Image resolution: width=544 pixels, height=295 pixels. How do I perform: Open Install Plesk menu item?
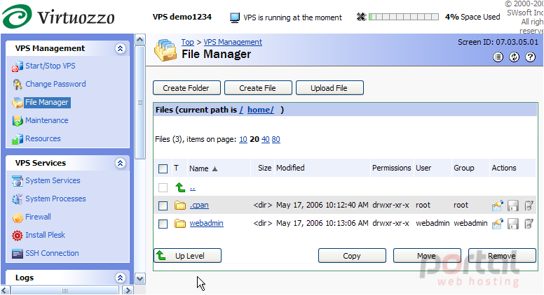coord(45,235)
